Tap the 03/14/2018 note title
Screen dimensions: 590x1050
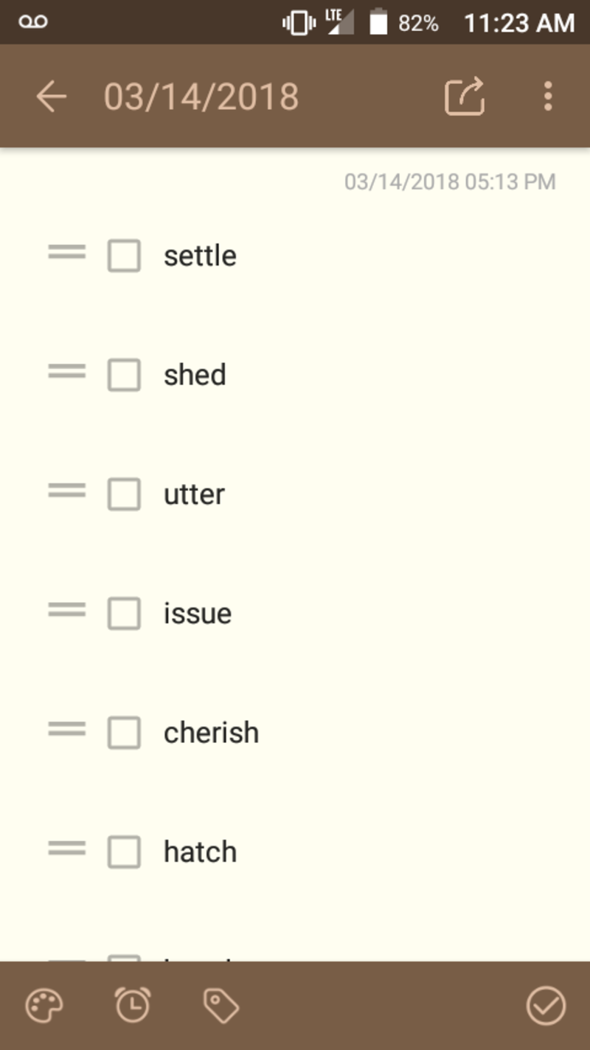201,96
